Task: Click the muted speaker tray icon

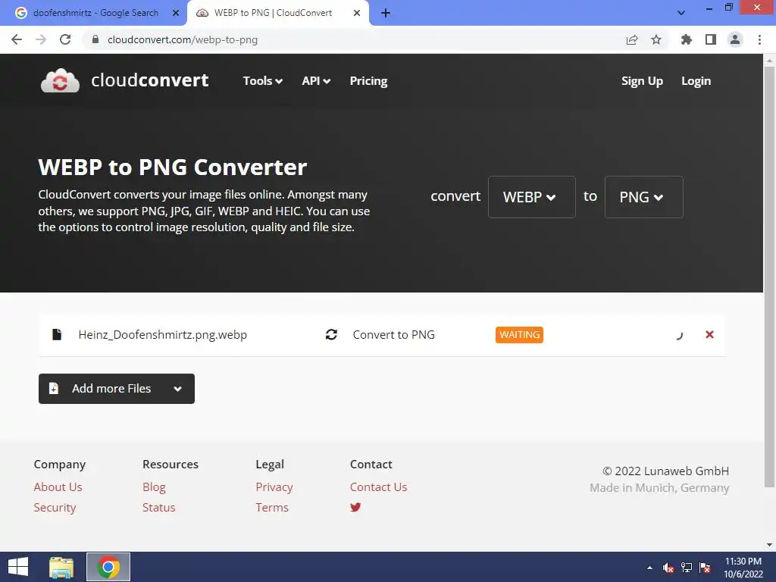Action: [668, 568]
